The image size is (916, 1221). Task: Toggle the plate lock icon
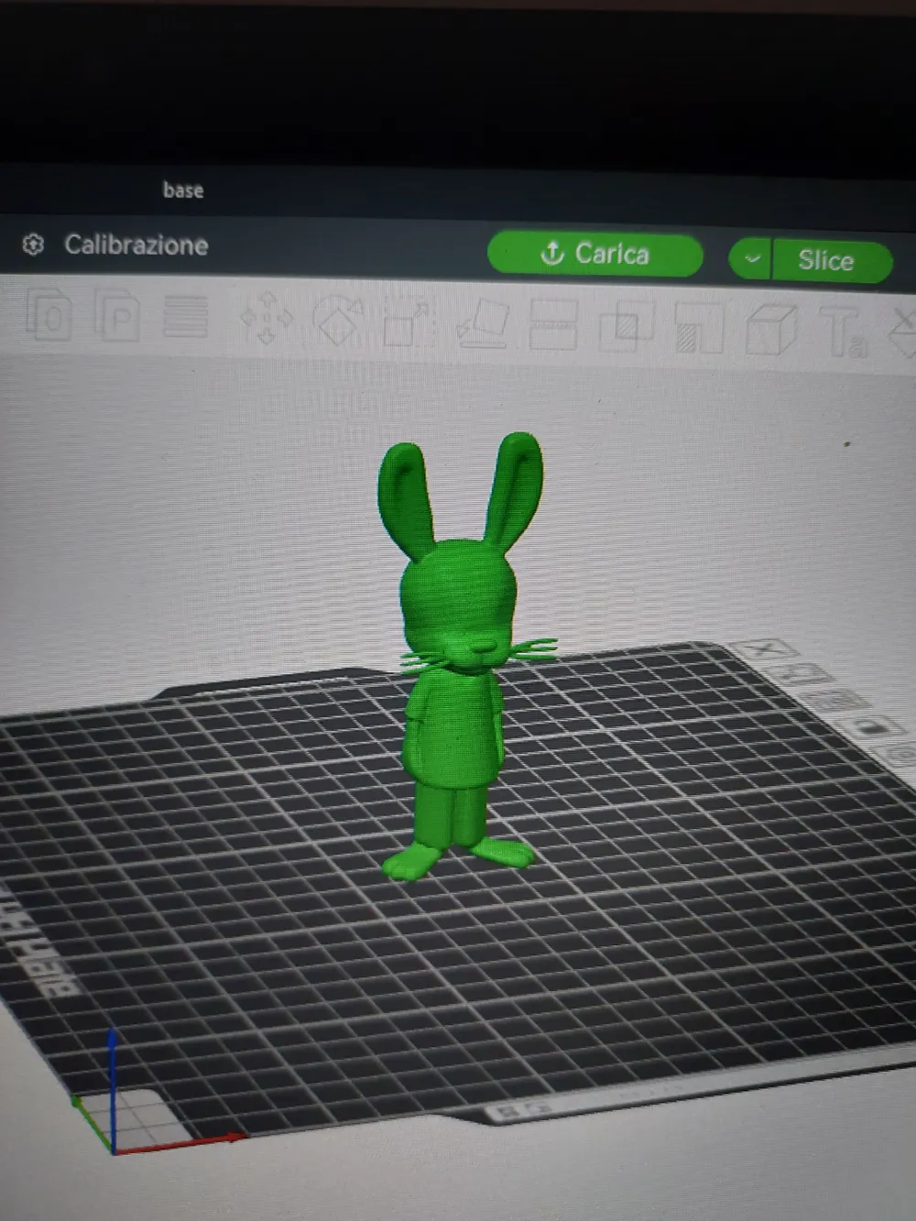(x=868, y=727)
